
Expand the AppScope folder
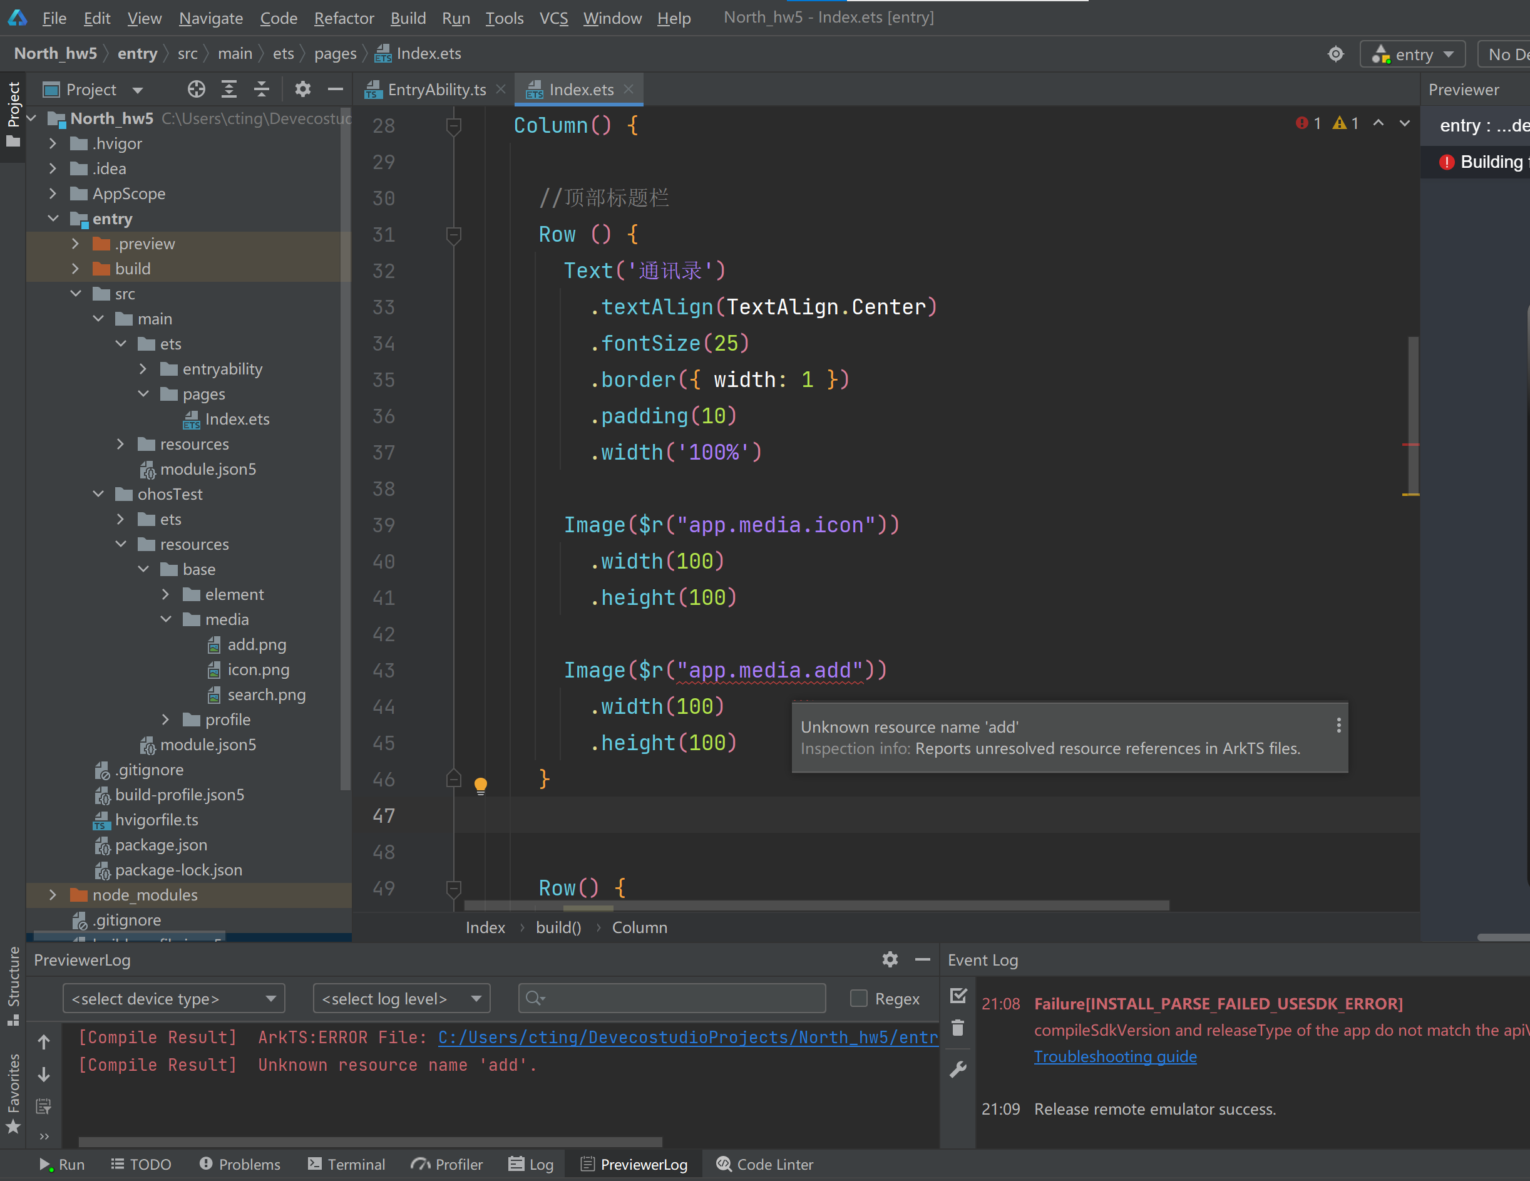tap(53, 193)
